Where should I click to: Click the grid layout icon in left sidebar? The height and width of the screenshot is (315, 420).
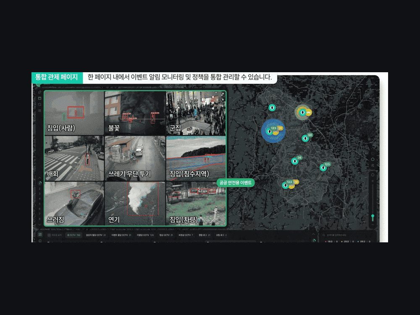tap(39, 110)
